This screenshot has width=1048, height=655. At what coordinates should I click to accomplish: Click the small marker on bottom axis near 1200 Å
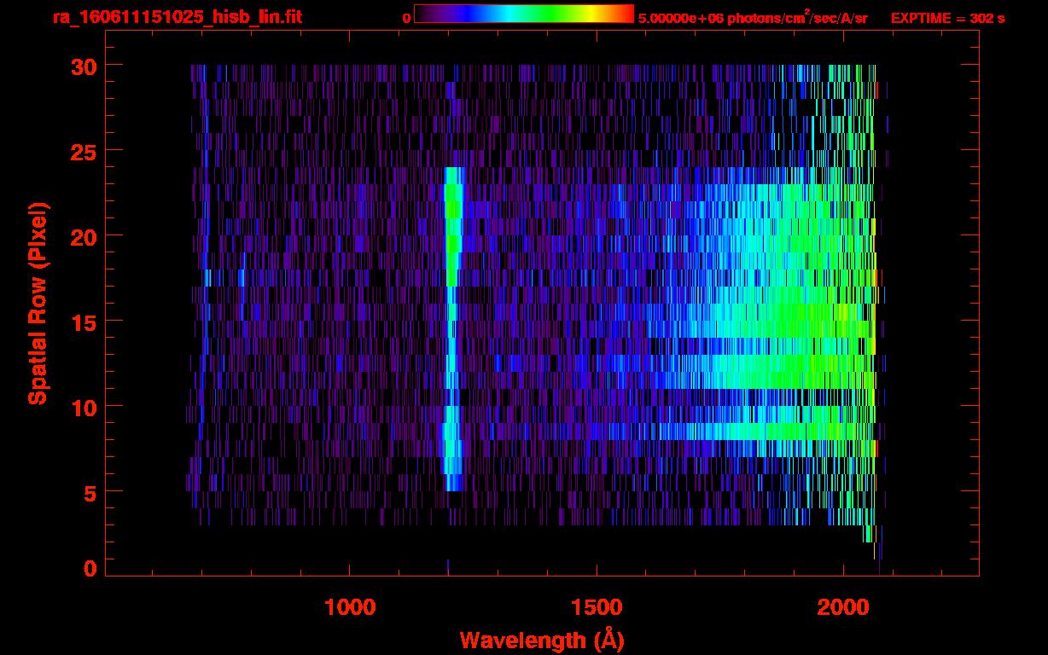[448, 566]
